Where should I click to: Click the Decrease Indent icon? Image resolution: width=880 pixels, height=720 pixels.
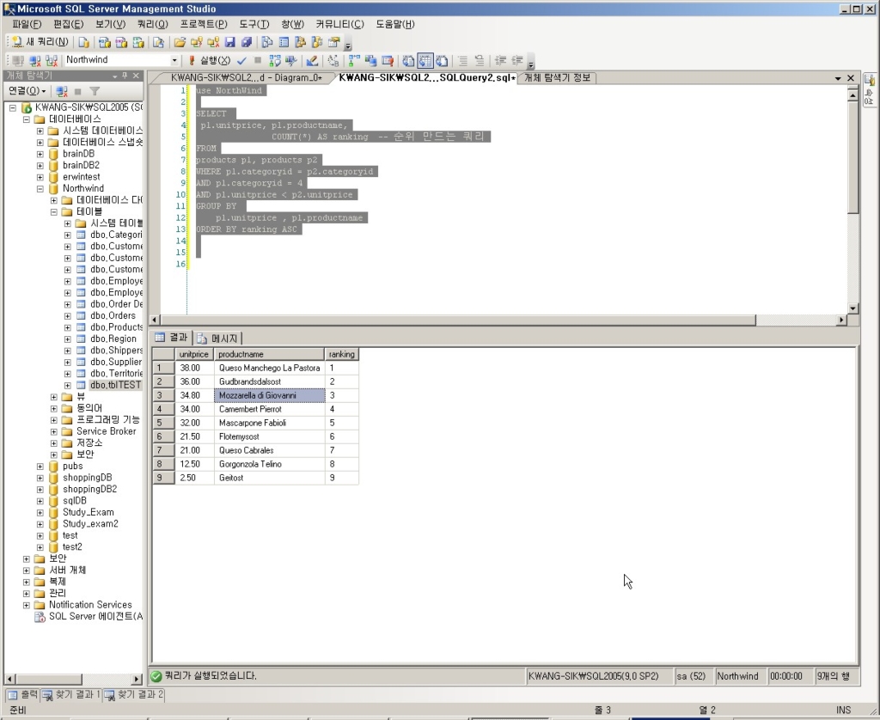pyautogui.click(x=501, y=60)
